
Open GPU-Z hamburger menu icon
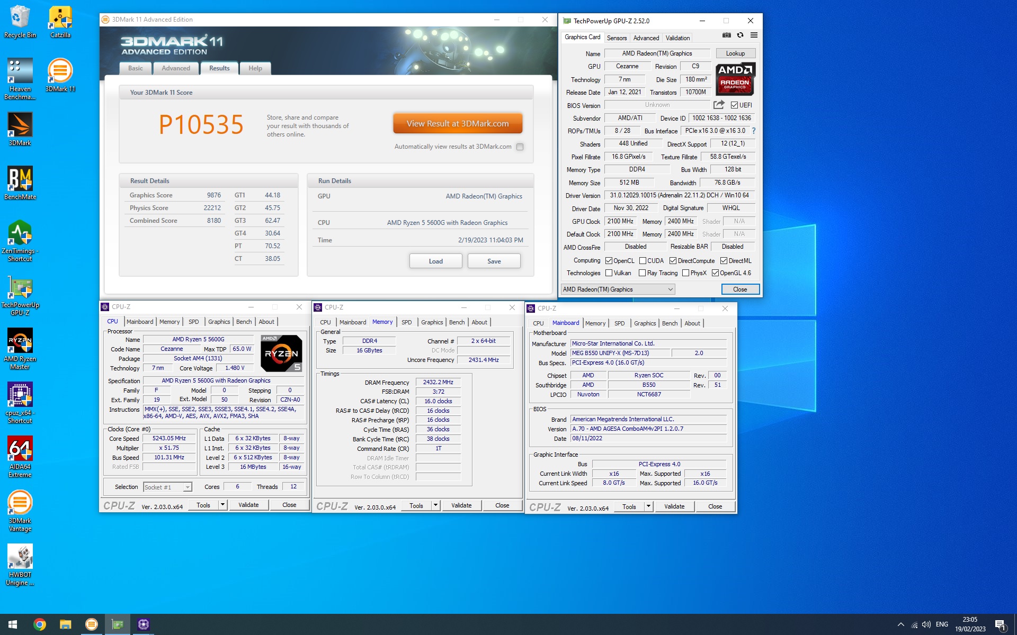click(x=754, y=35)
